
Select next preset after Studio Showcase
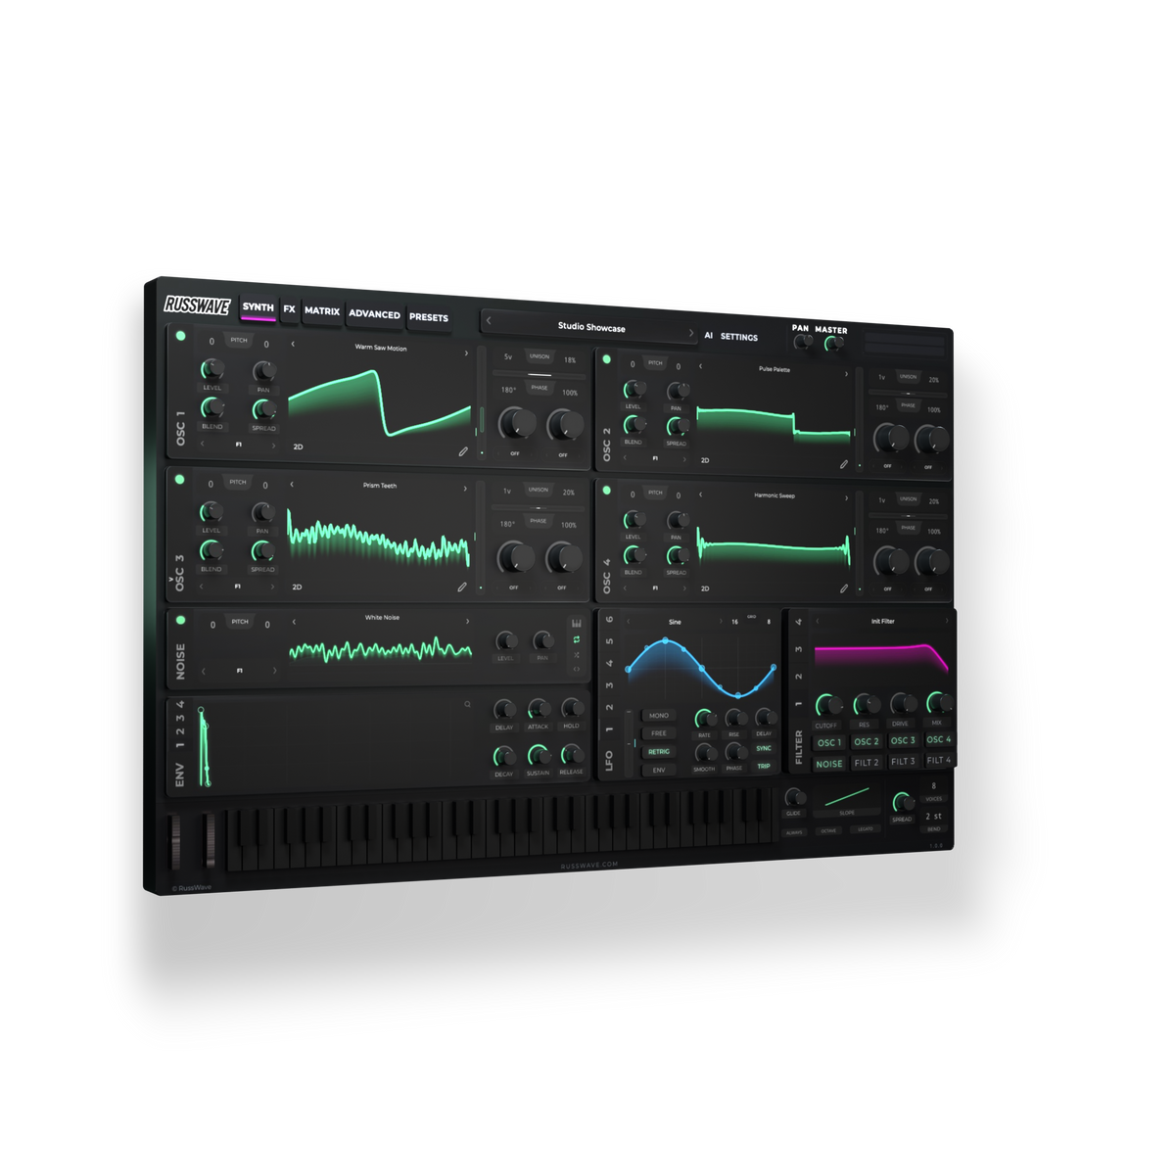pyautogui.click(x=691, y=334)
